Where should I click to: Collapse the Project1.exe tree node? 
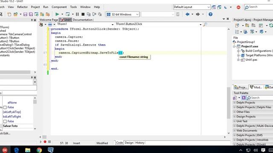coord(234,46)
